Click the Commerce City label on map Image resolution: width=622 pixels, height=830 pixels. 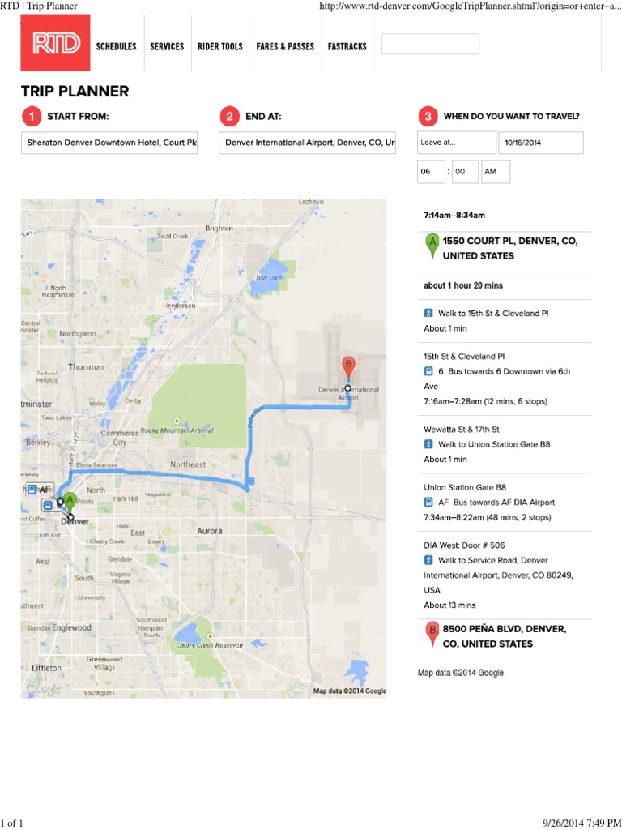click(120, 437)
